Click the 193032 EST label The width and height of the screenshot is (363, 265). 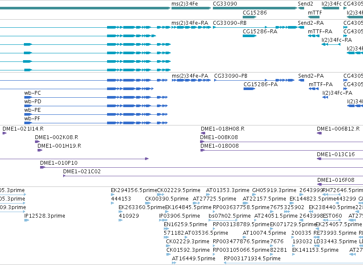click(x=302, y=242)
